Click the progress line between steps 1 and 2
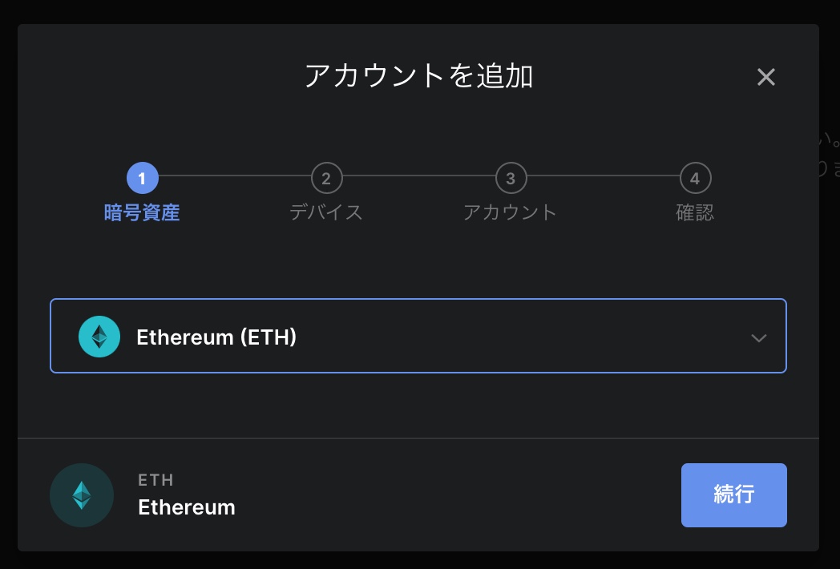 pos(234,176)
